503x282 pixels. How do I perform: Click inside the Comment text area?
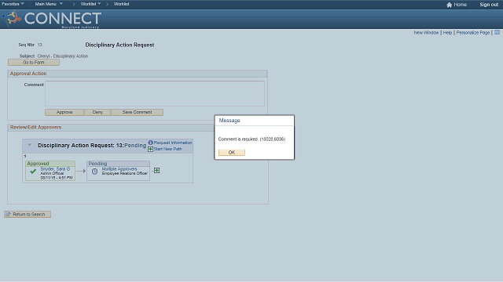point(155,93)
